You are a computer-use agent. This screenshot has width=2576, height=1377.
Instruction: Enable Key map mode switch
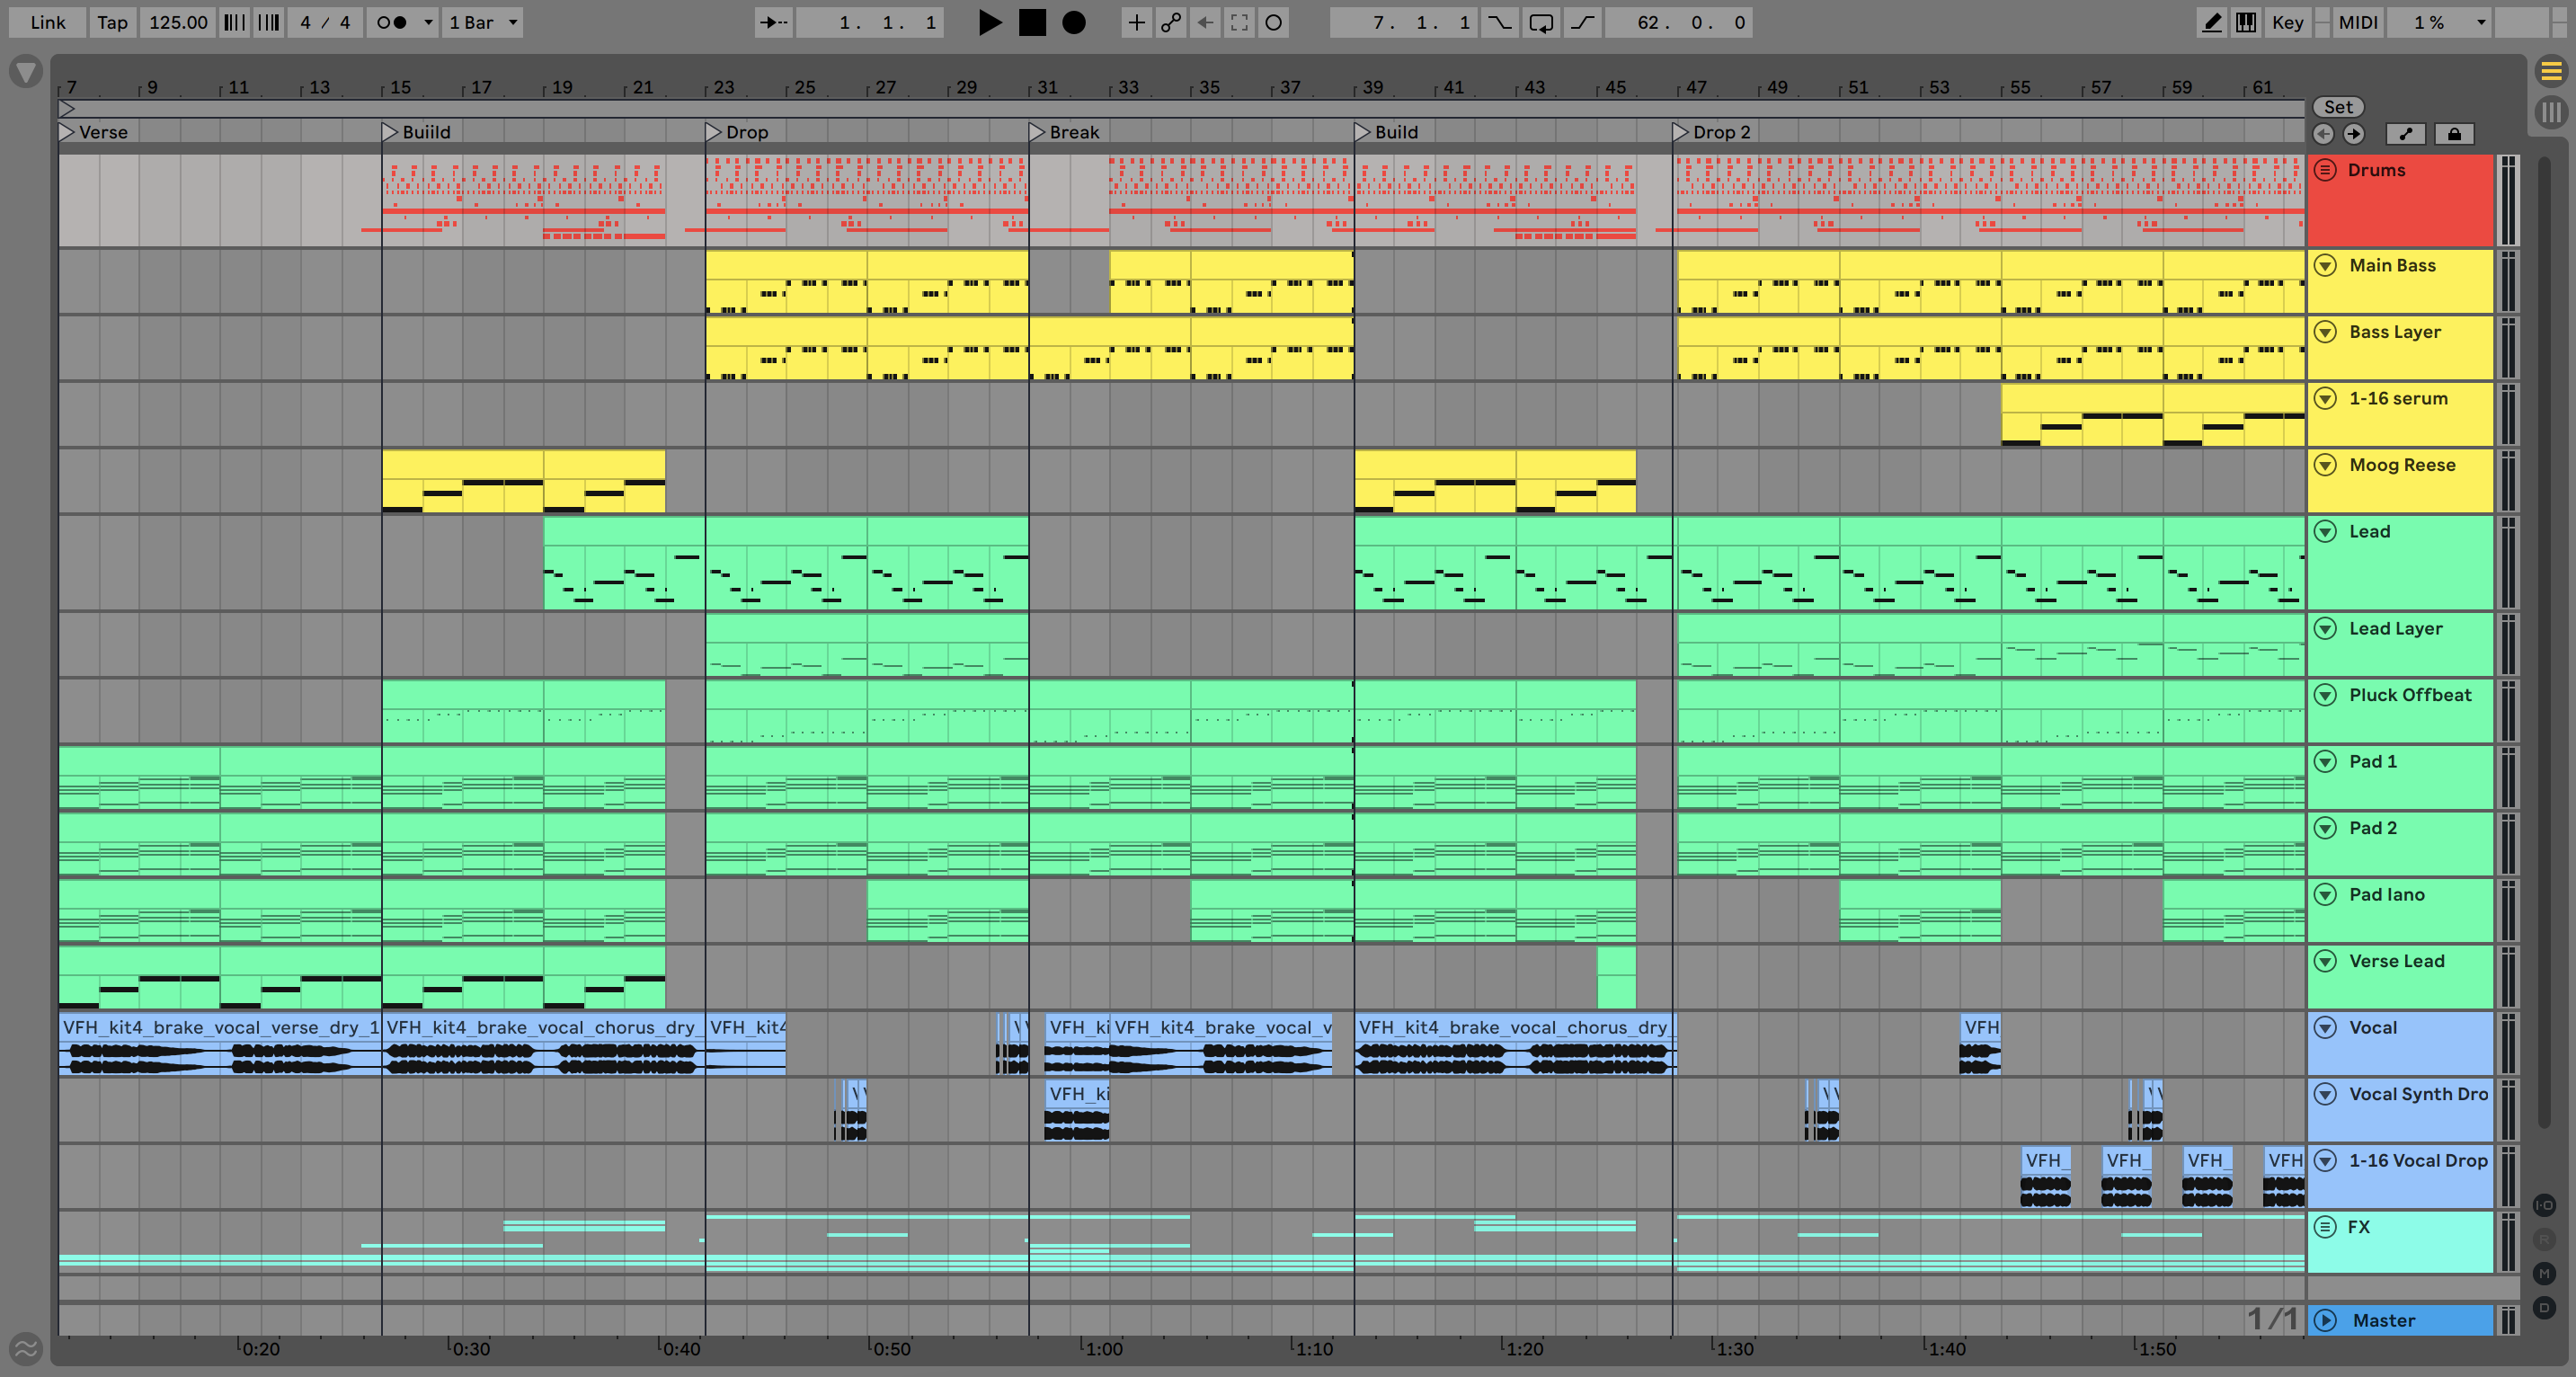click(2287, 22)
